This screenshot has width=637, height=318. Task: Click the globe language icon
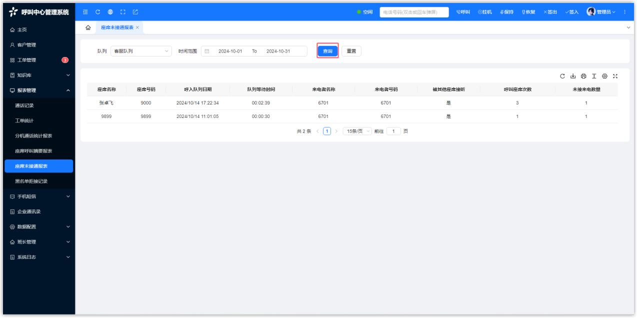110,12
